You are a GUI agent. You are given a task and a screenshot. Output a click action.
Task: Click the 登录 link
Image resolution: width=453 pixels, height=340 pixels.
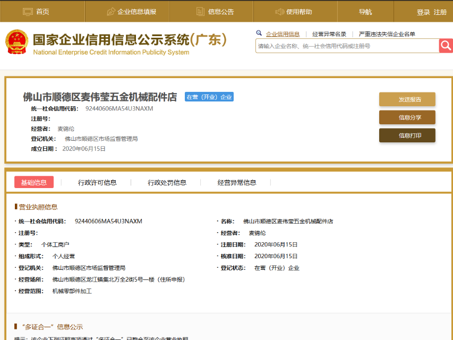coord(423,12)
